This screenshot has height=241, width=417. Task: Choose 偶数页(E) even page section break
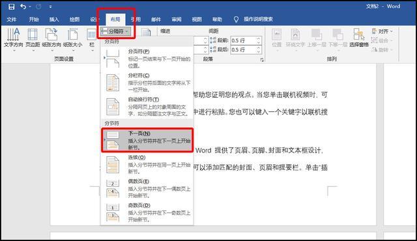pyautogui.click(x=147, y=188)
